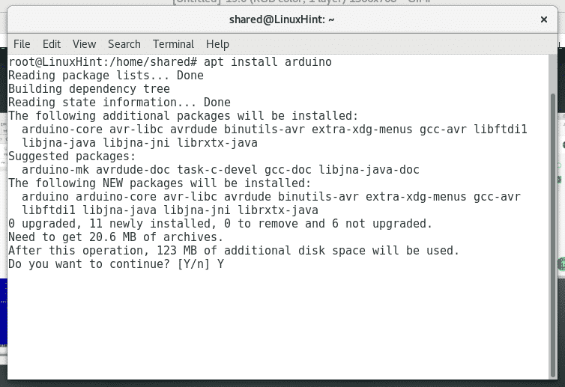Click the 'Do you want to continue? [Y/n]' prompt

pos(109,264)
